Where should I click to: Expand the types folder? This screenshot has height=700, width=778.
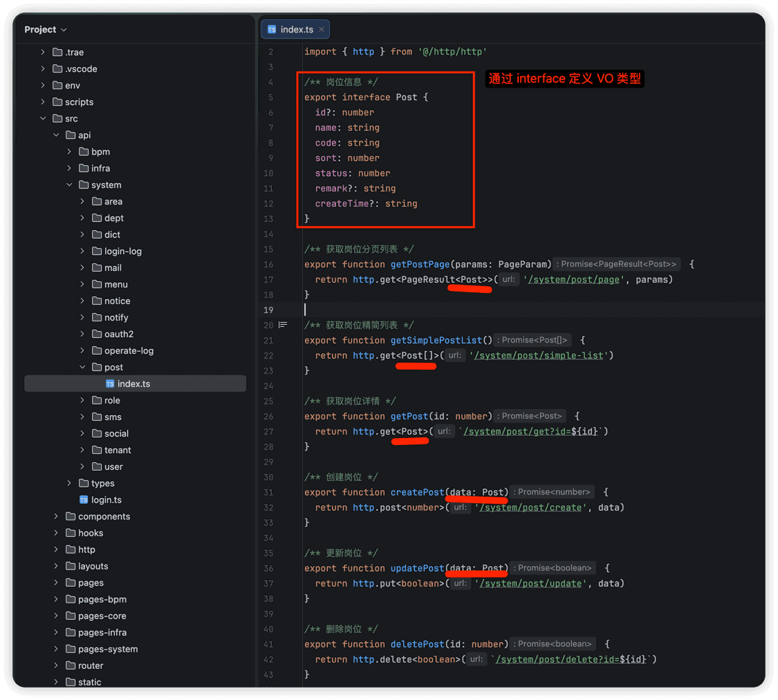click(69, 483)
